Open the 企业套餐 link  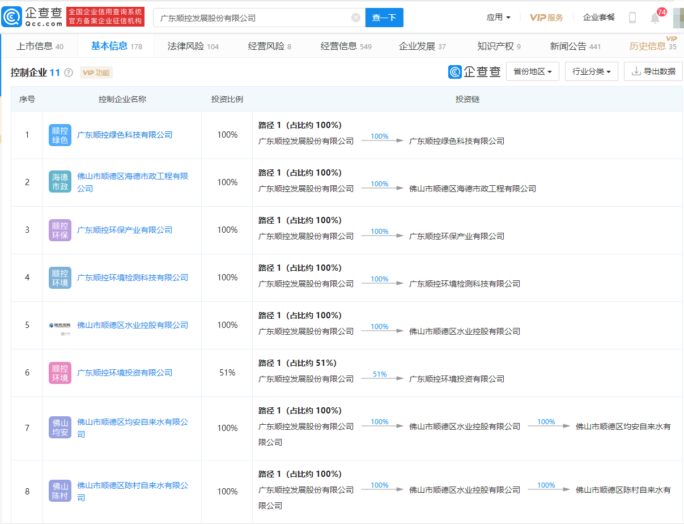599,18
